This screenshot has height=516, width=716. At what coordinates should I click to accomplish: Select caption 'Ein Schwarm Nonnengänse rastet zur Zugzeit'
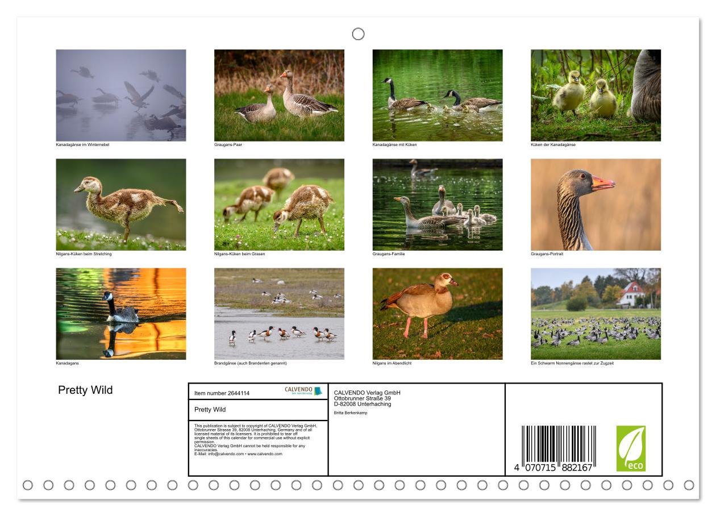tap(572, 363)
